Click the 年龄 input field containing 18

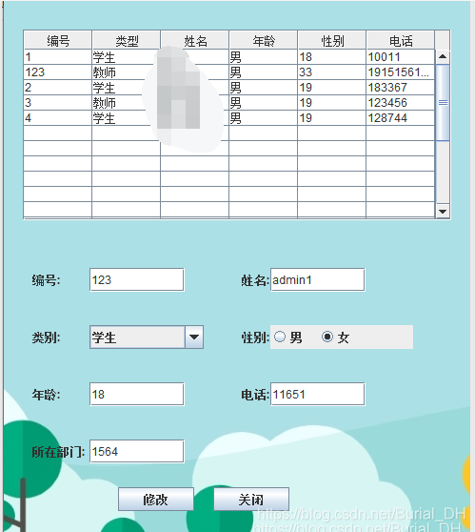(x=137, y=395)
